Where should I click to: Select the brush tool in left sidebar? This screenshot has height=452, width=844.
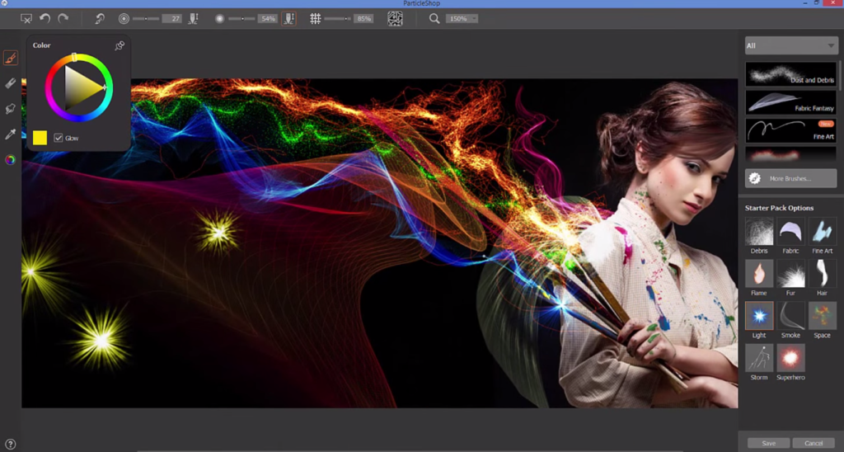tap(10, 59)
